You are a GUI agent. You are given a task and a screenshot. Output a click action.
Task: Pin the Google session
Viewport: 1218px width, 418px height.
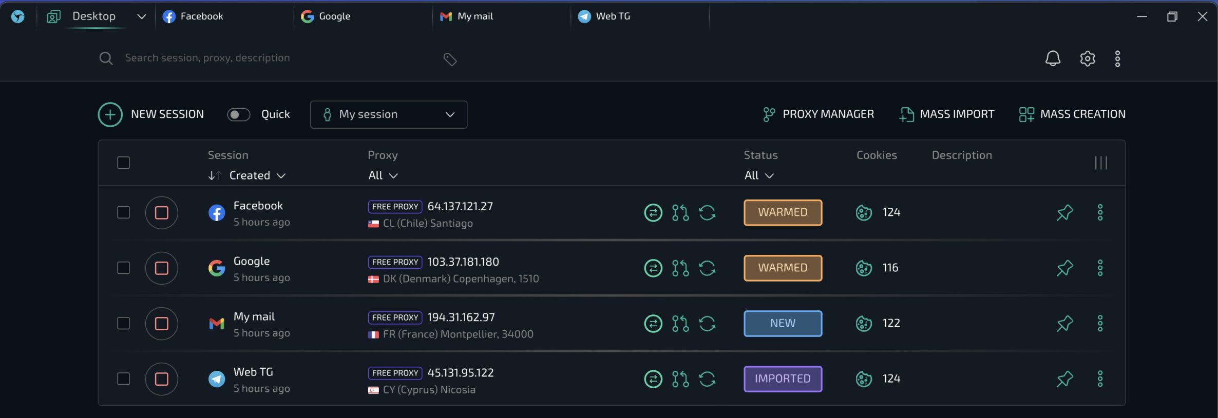click(x=1064, y=268)
